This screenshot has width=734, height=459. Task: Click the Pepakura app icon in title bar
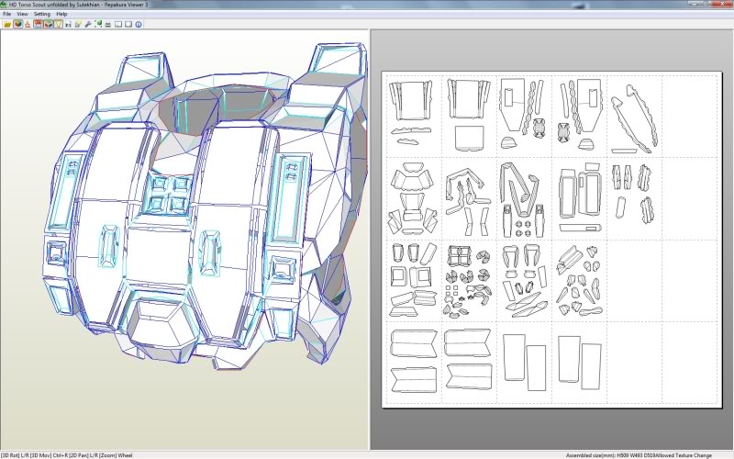coord(4,5)
